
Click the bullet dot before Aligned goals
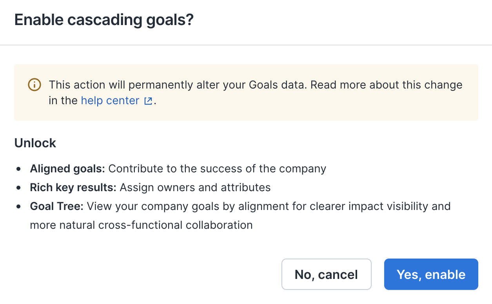point(18,169)
